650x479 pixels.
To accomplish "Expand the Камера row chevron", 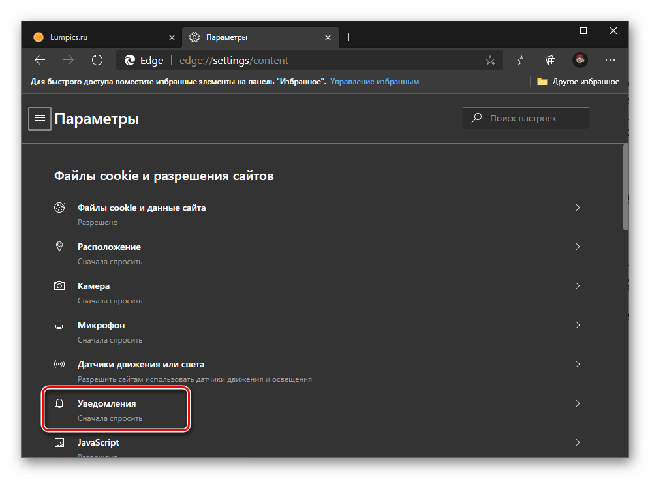I will (577, 286).
